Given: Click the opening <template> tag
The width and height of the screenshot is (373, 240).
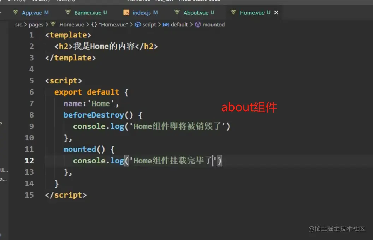Looking at the screenshot, I should coord(68,35).
